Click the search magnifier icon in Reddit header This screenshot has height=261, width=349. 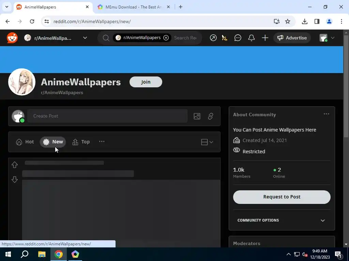[x=106, y=38]
